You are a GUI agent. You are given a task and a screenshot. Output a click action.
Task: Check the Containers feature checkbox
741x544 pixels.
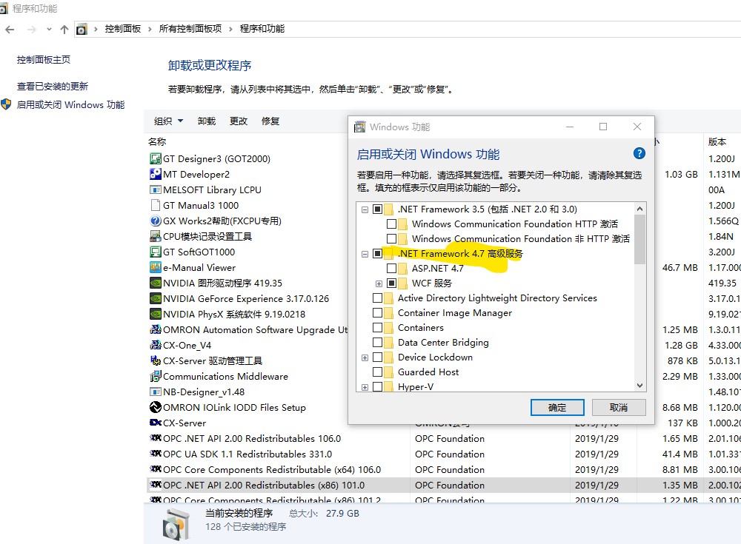tap(378, 327)
